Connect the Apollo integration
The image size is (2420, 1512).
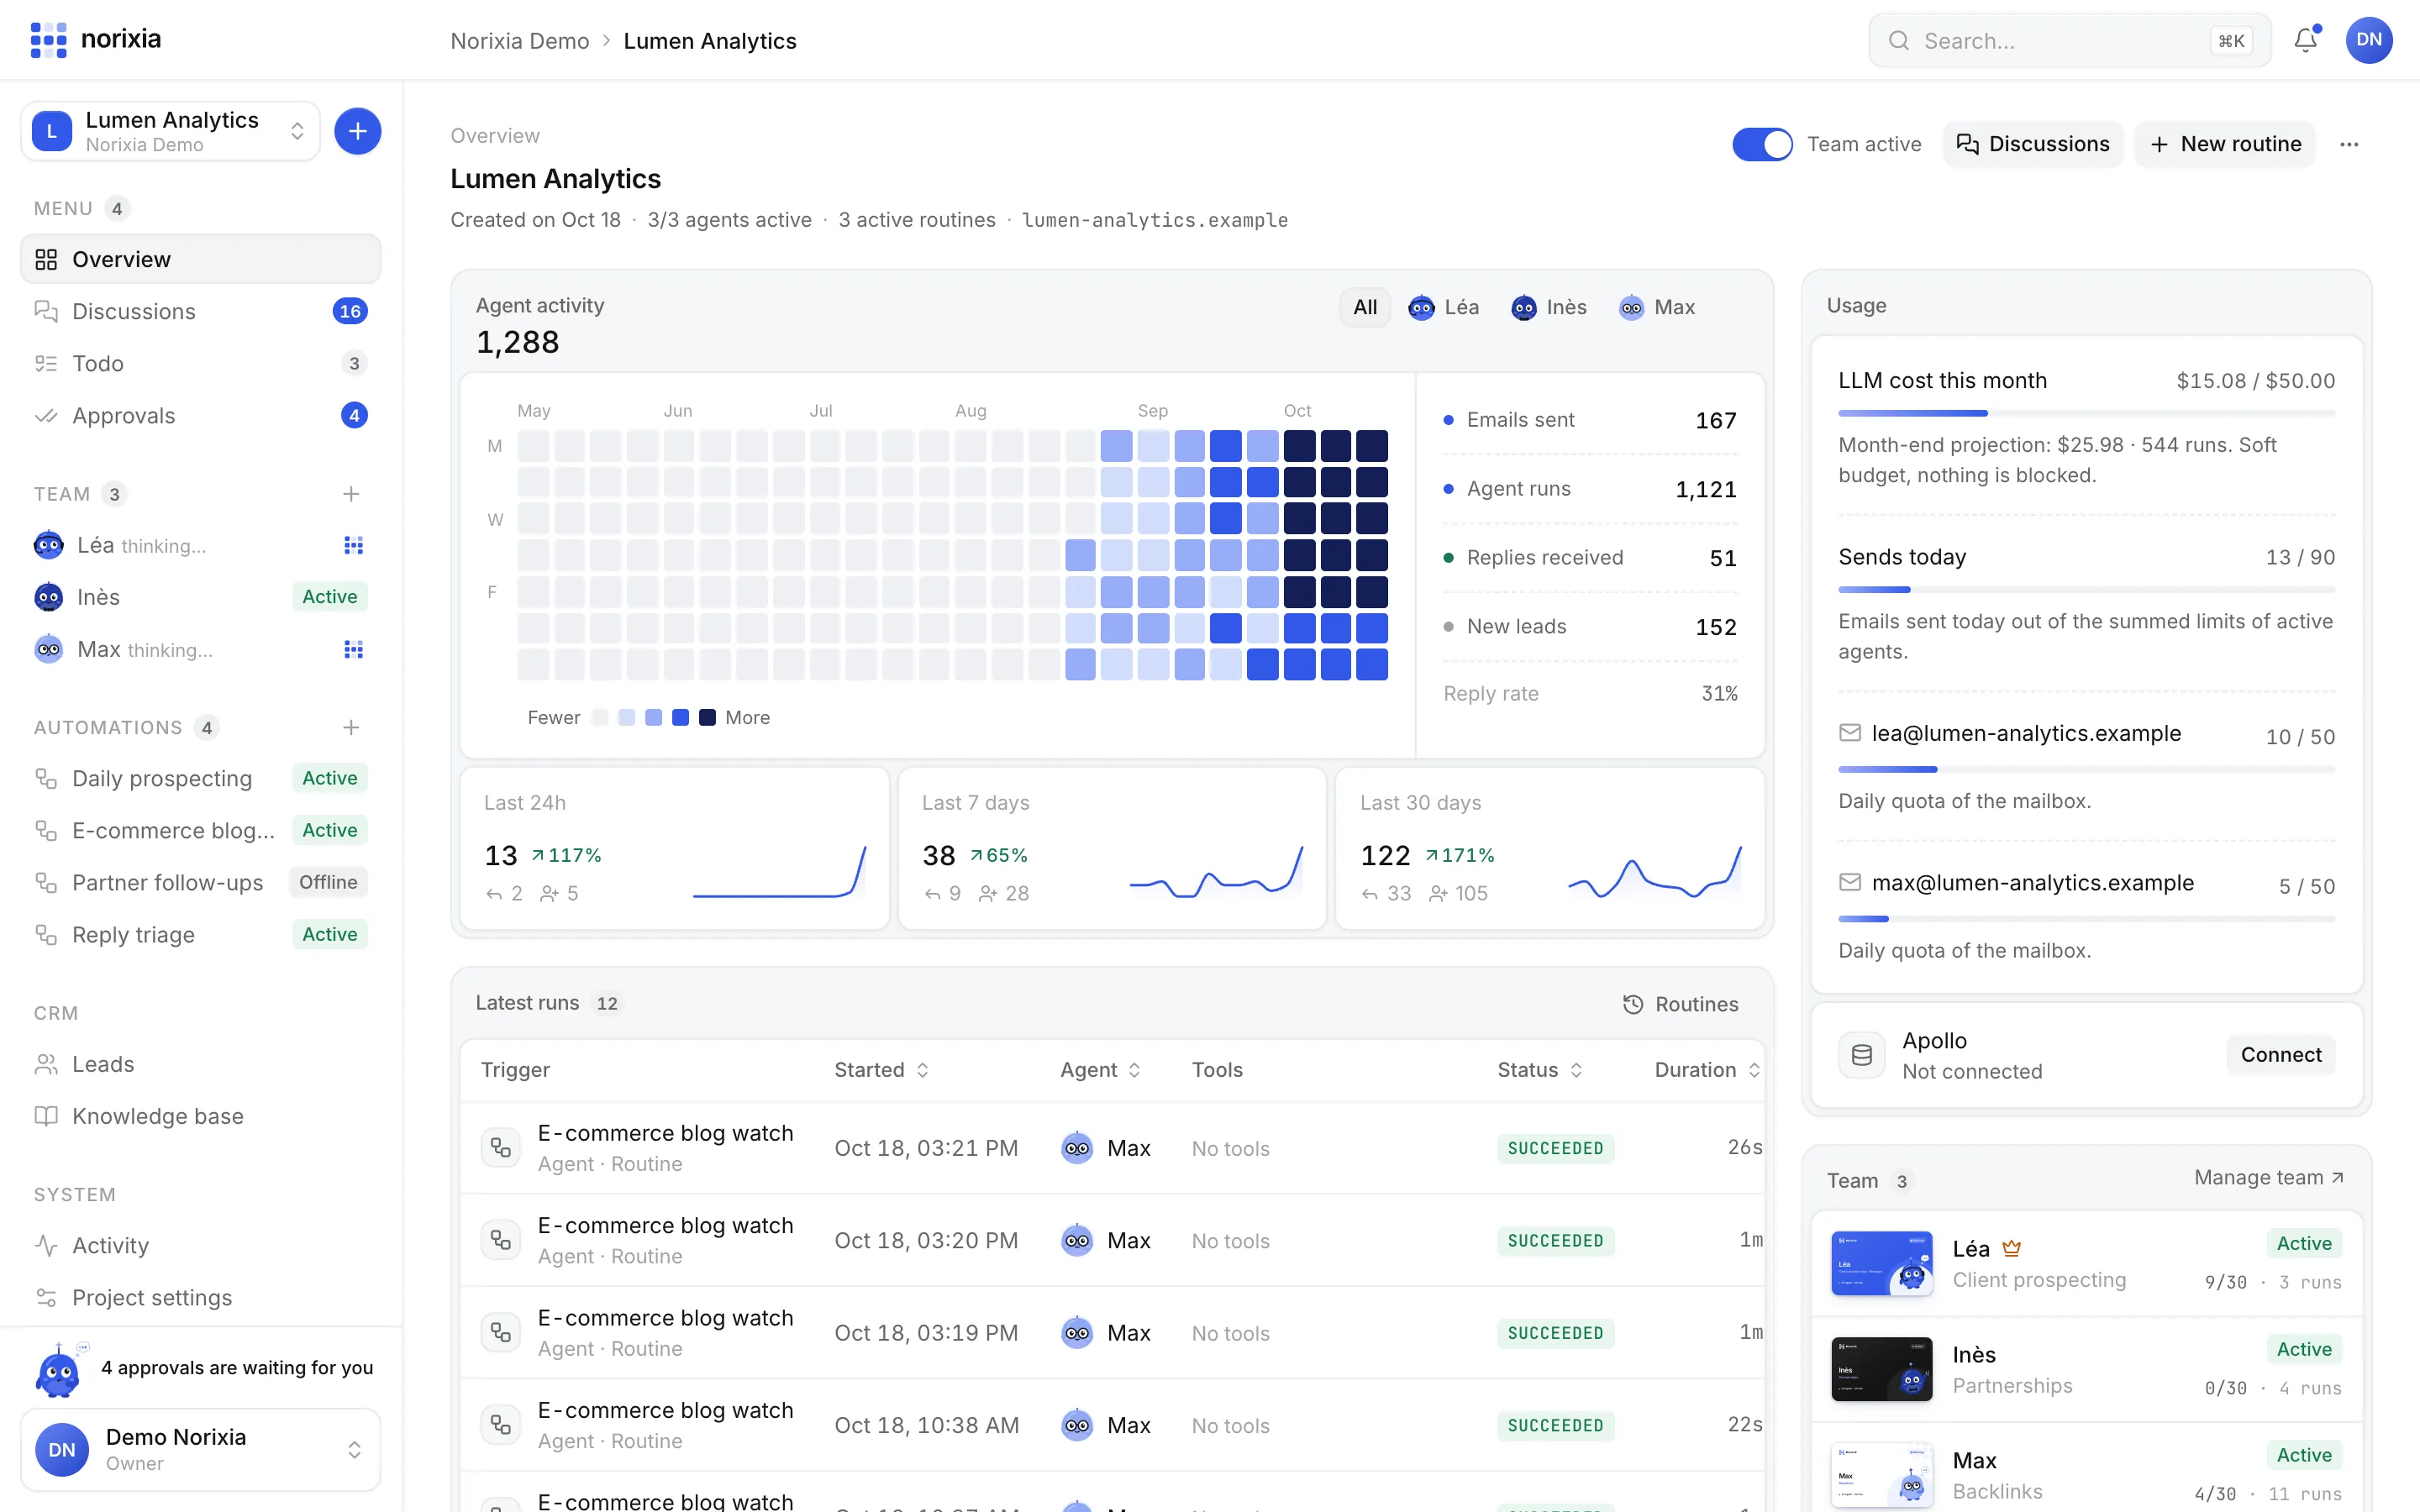(x=2280, y=1055)
